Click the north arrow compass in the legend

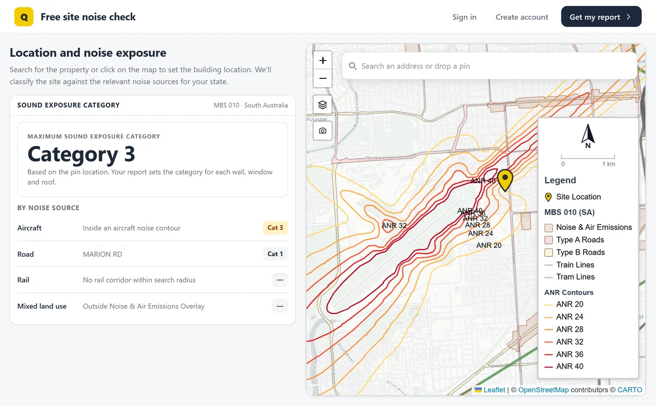(x=588, y=136)
